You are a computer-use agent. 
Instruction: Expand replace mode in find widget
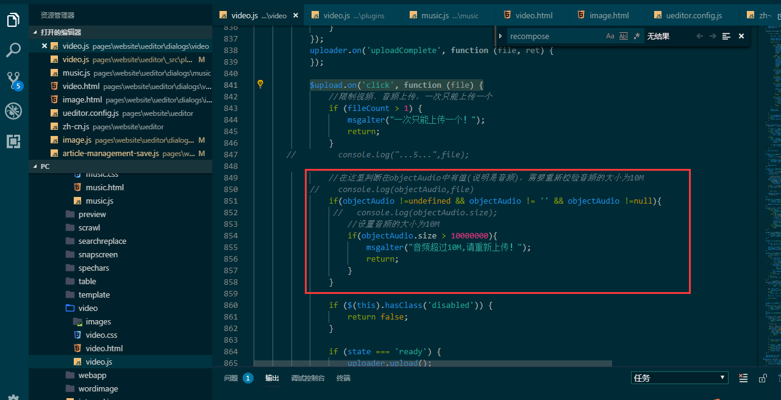[501, 36]
